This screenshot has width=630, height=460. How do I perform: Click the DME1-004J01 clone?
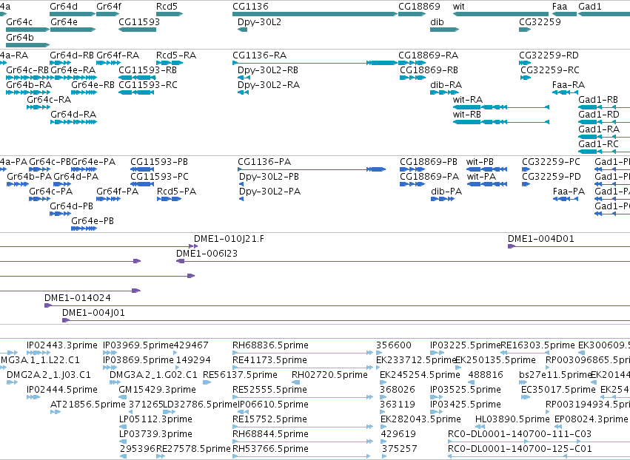(x=346, y=321)
